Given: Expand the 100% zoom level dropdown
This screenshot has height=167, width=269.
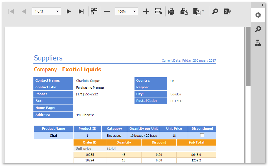Looking at the screenshot, I should (134, 11).
